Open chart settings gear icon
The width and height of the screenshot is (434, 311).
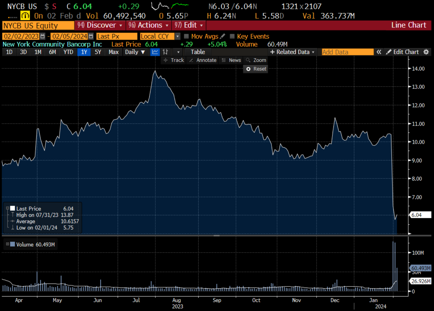point(426,52)
